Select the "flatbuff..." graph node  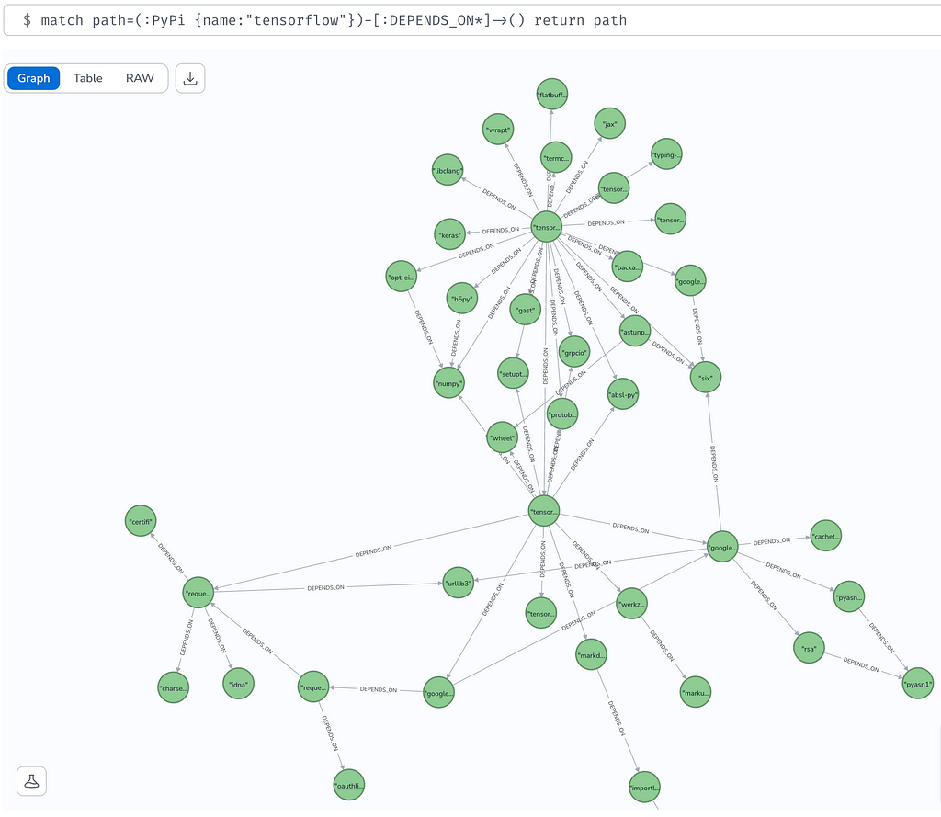click(x=552, y=95)
